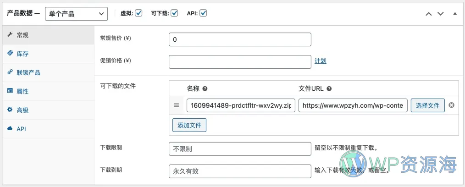Switch to the 库存 tab

click(x=48, y=54)
